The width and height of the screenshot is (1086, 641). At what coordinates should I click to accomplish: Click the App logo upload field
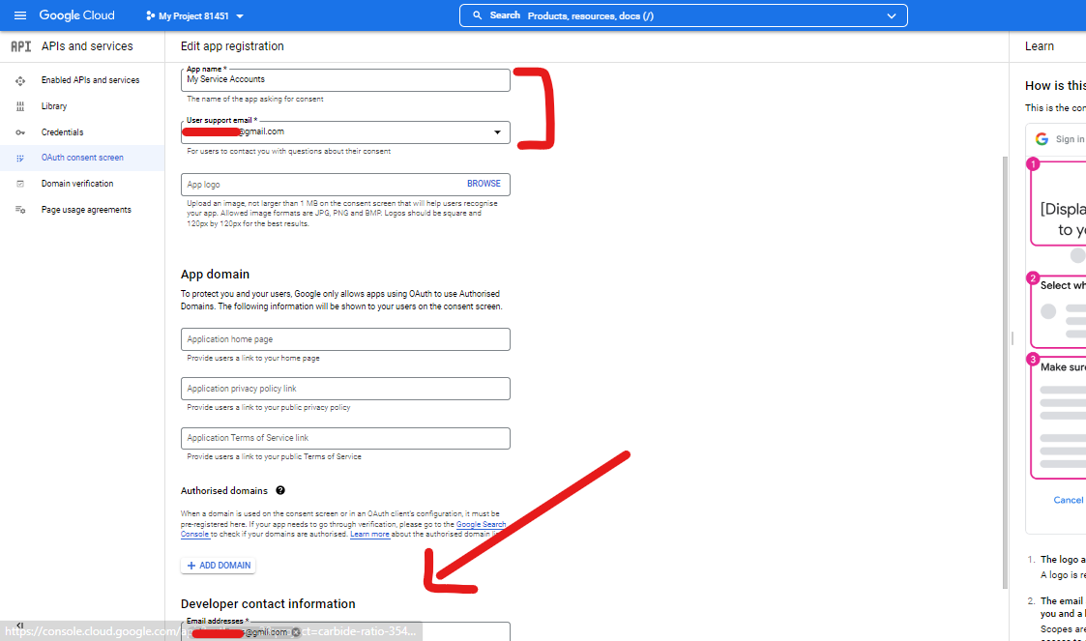coord(345,184)
